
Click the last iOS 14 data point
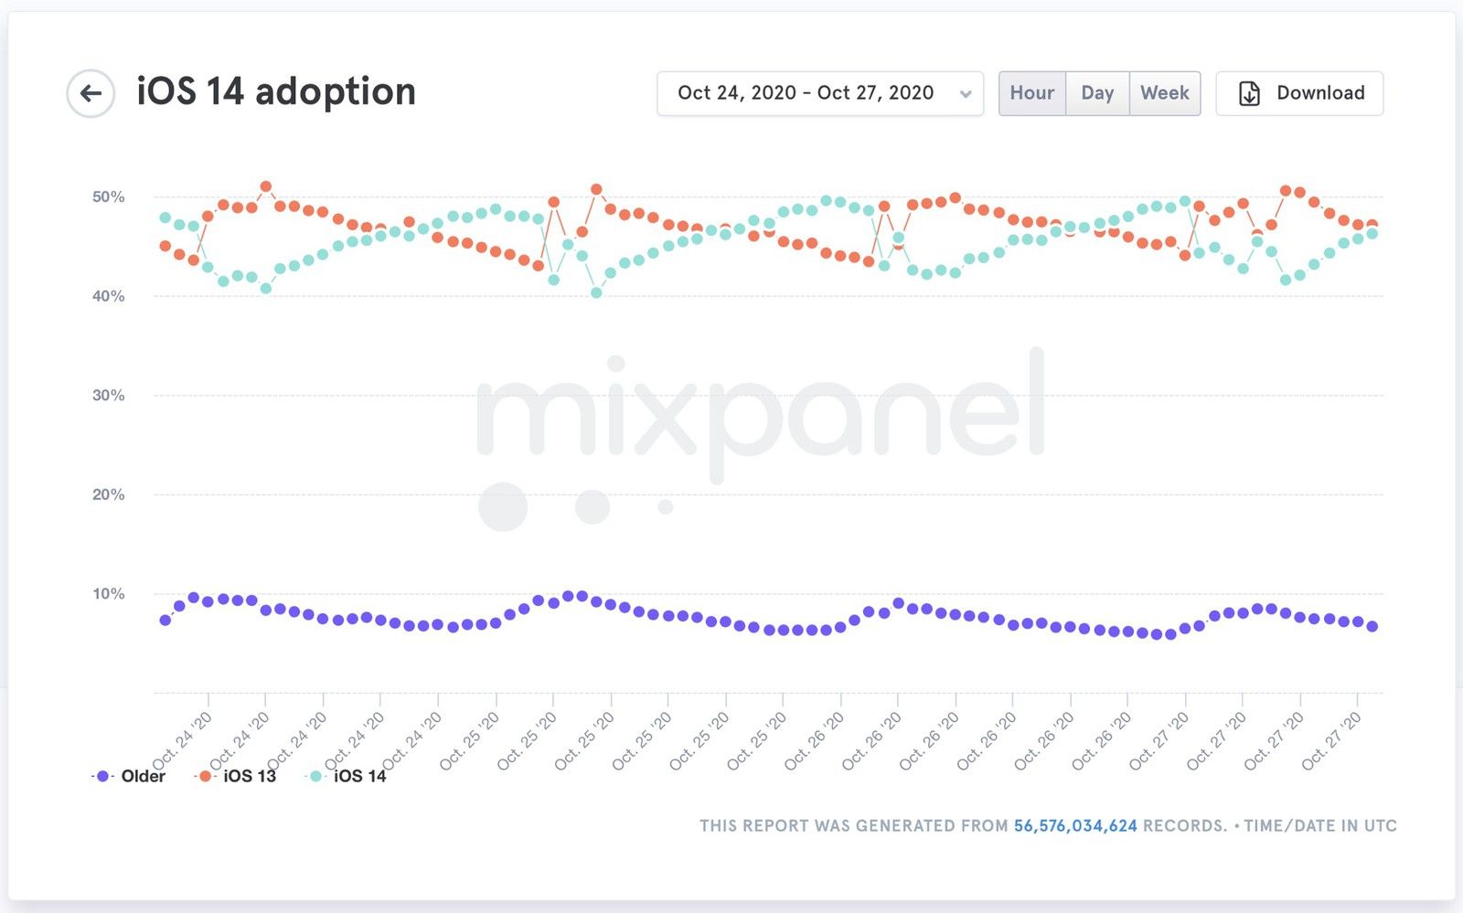(1372, 234)
